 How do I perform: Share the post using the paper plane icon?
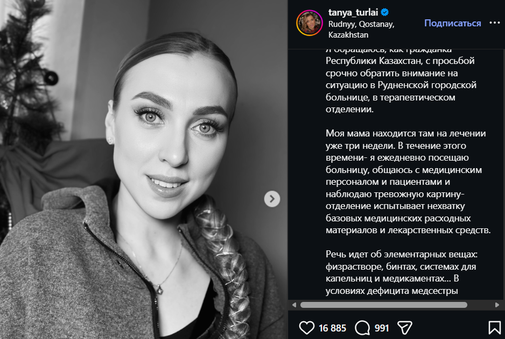(404, 328)
